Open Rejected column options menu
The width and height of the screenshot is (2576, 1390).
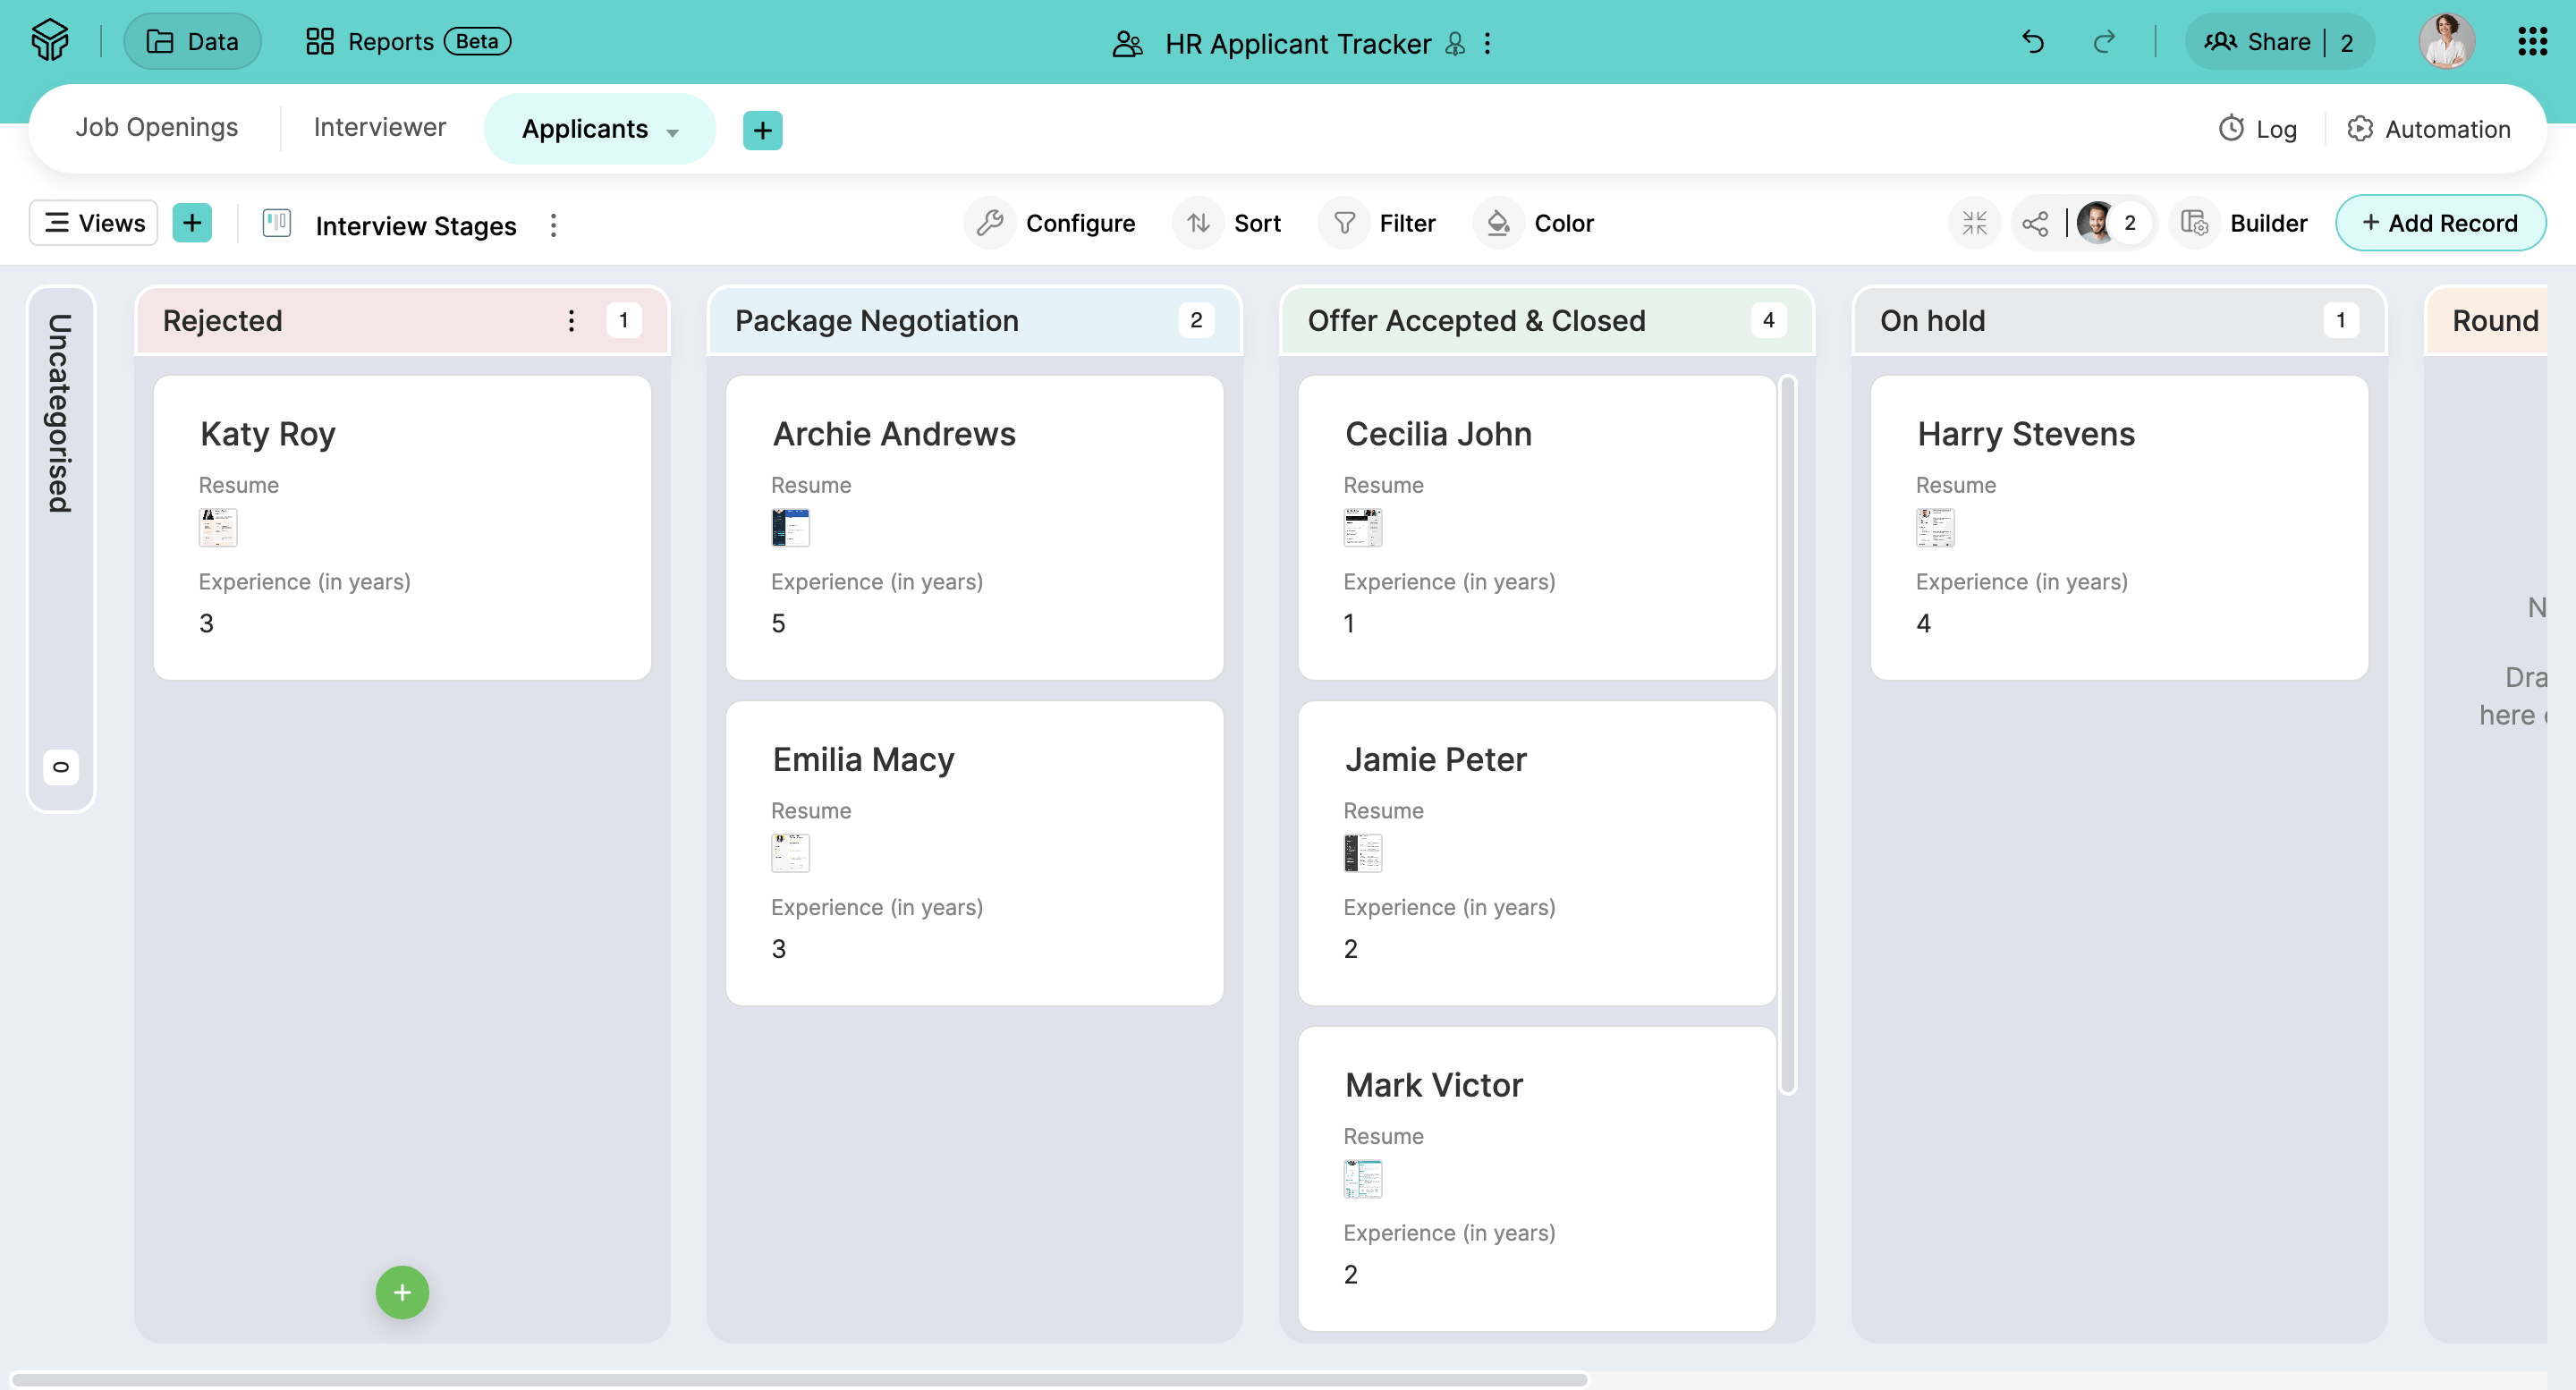[571, 321]
